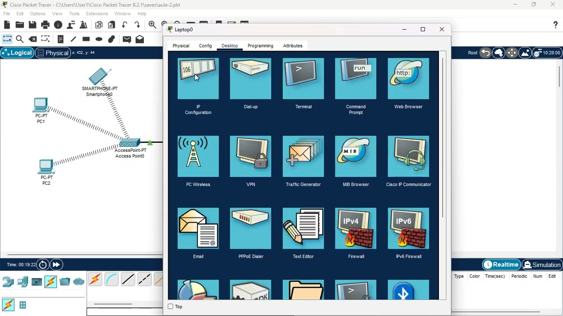Click the Save floppy disk icon
This screenshot has height=316, width=563.
coord(33,25)
